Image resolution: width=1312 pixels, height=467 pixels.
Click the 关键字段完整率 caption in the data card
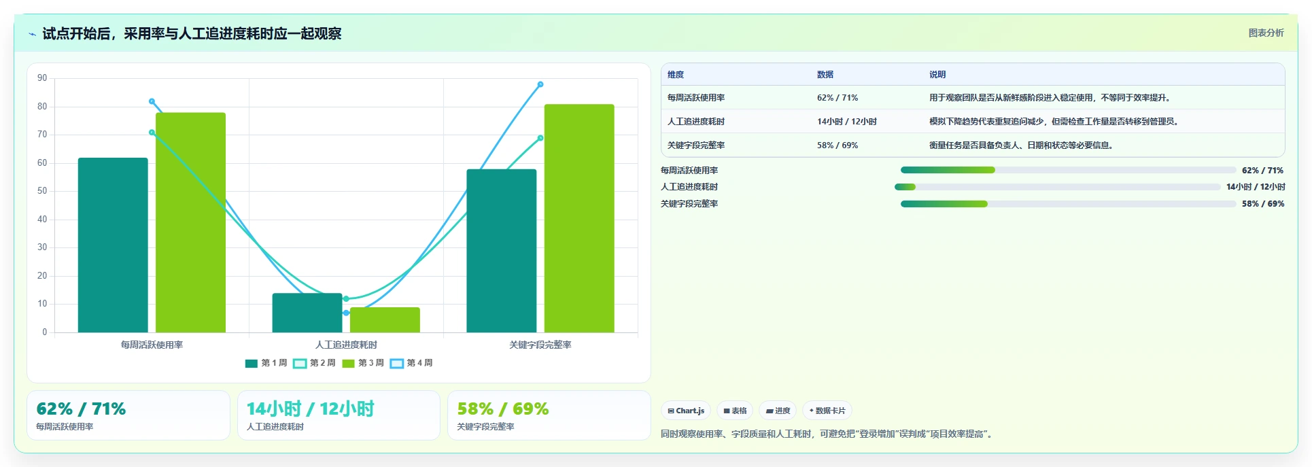coord(485,427)
